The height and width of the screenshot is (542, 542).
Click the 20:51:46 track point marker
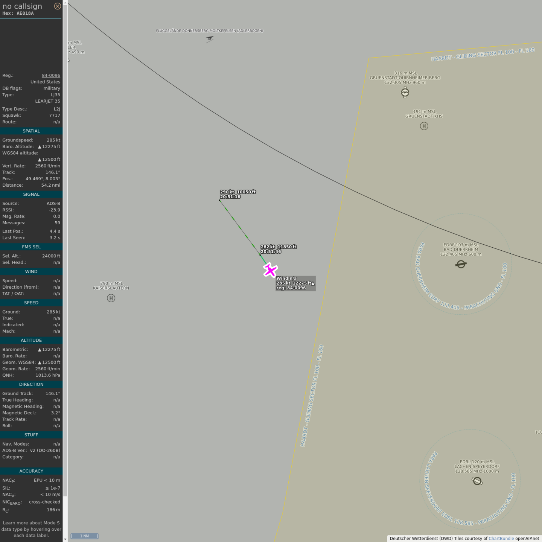point(260,255)
